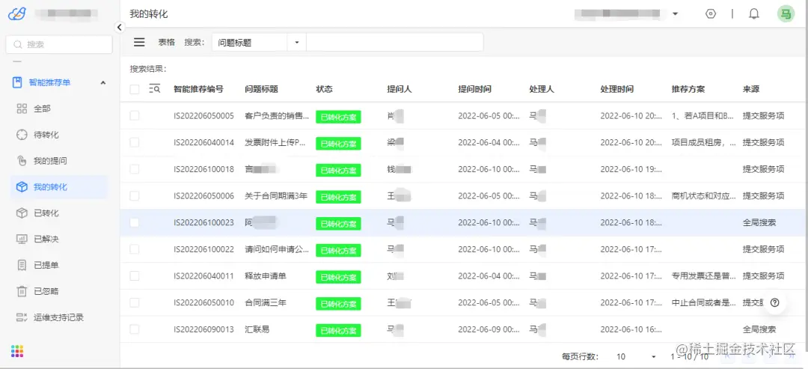Viewport: 808px width, 369px height.
Task: Select 待转化 in the sidebar menu
Action: click(46, 135)
